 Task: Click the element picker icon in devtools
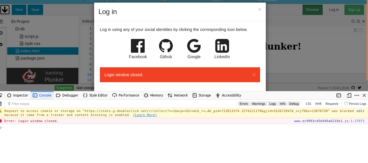(1, 95)
